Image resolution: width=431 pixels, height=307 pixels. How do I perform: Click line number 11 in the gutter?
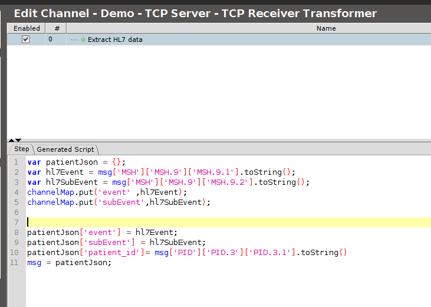(14, 263)
